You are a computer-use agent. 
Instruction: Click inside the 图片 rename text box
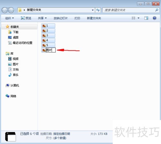[51, 50]
